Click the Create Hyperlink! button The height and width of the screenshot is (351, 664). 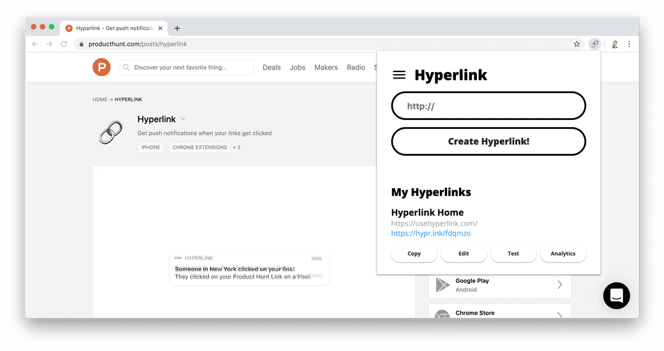pyautogui.click(x=488, y=142)
